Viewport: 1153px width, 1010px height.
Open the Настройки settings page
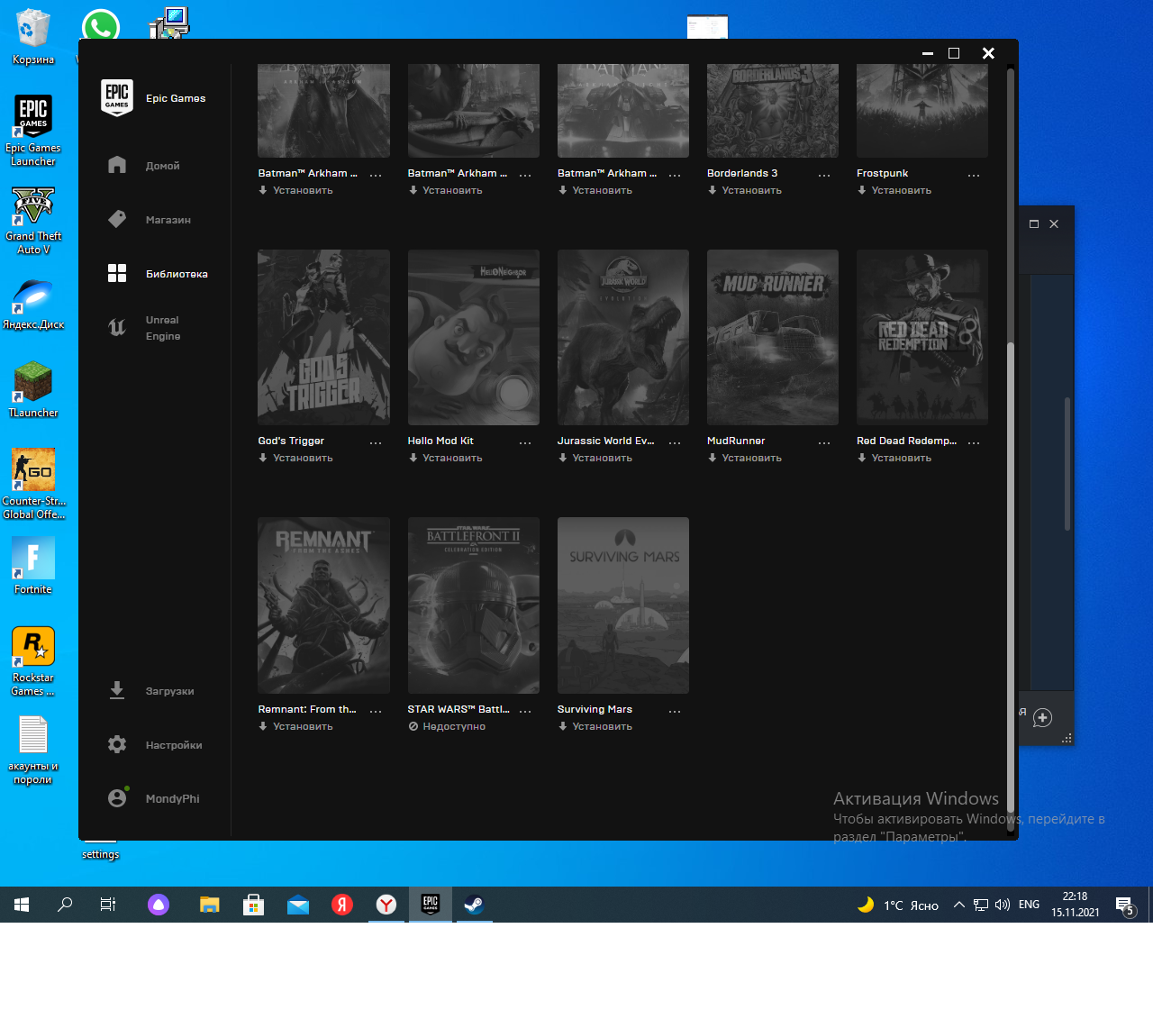click(x=155, y=745)
